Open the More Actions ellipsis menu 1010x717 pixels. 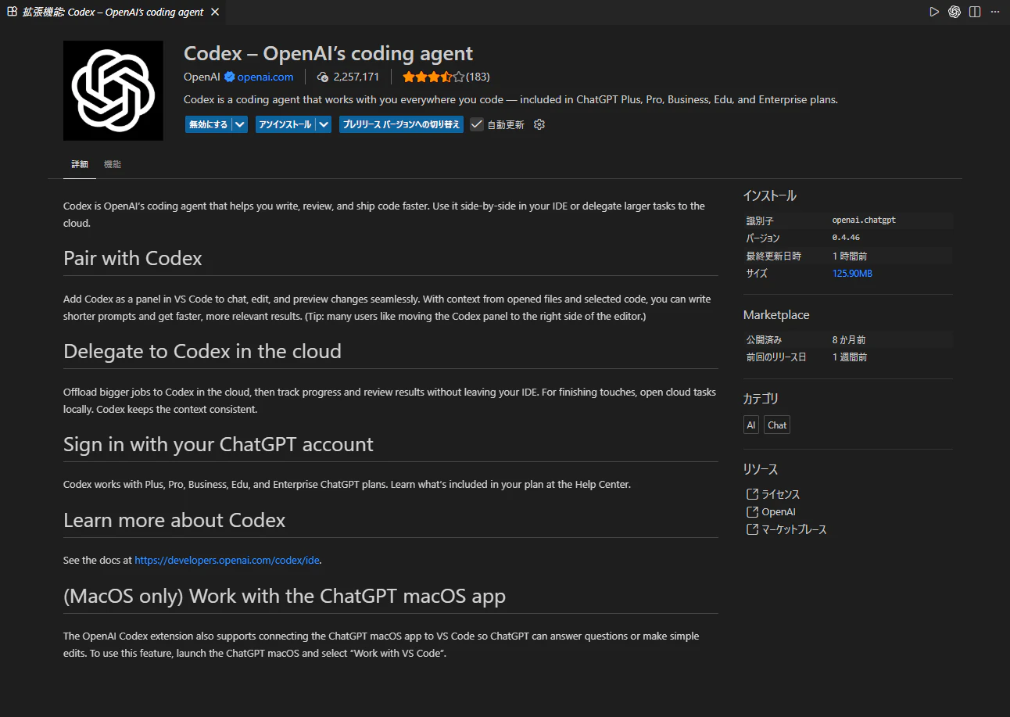[995, 12]
